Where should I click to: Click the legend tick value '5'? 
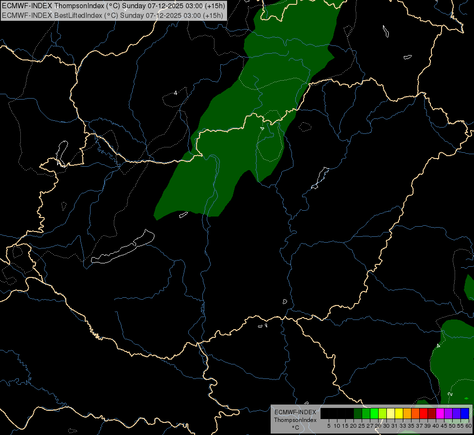pos(329,426)
